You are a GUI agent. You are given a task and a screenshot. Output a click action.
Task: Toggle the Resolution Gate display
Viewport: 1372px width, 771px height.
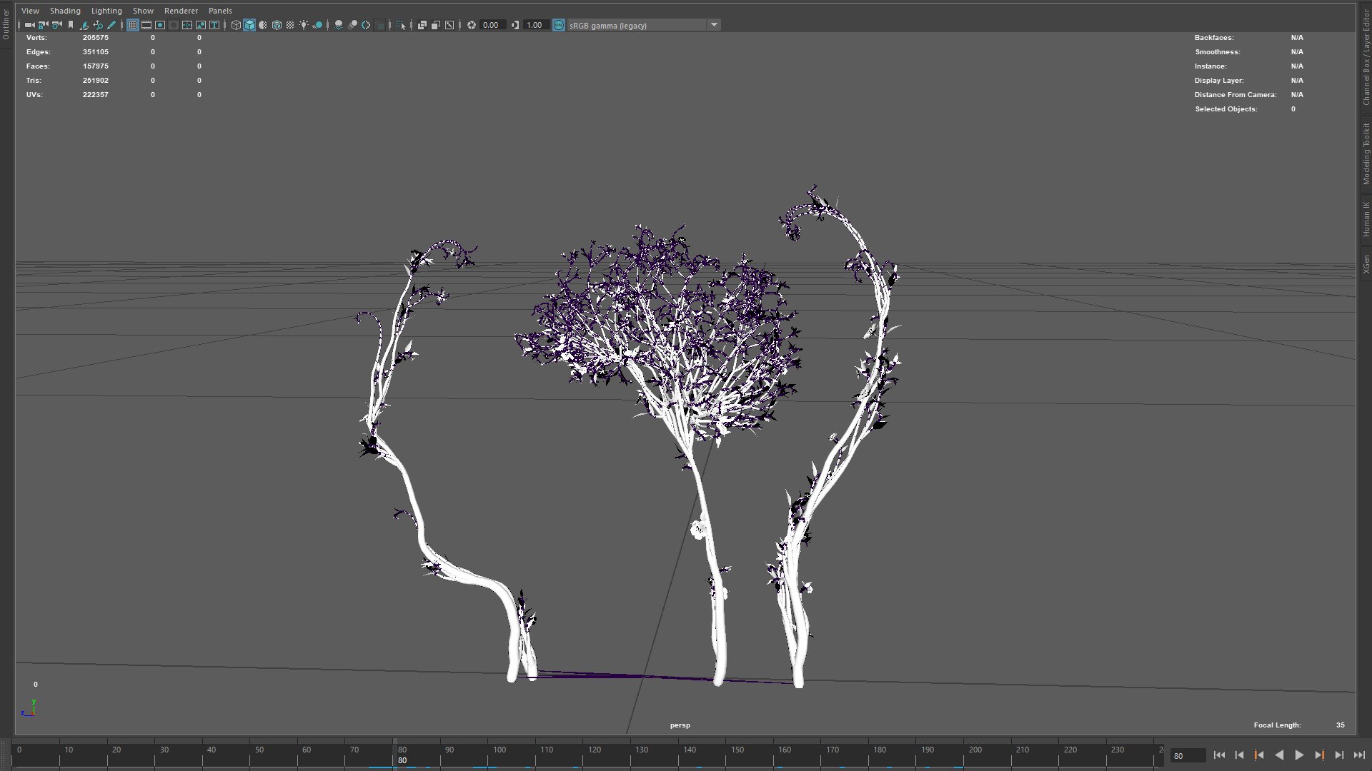160,25
